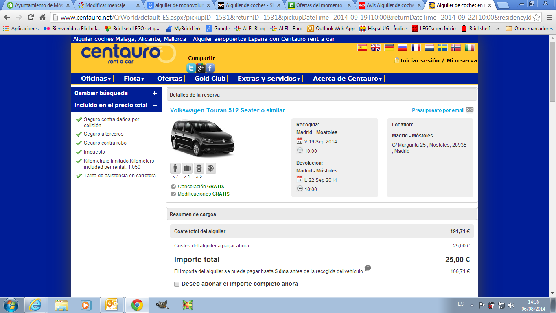Viewport: 556px width, 313px height.
Task: Expand the Oficinas dropdown menu
Action: pyautogui.click(x=96, y=79)
